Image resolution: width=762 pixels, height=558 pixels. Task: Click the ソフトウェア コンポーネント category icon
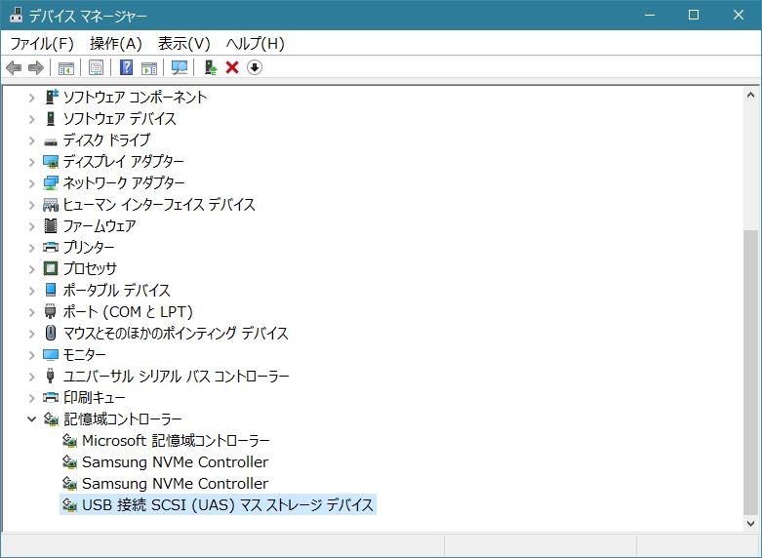(x=51, y=97)
